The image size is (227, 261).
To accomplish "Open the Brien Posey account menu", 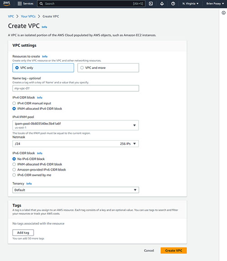I will tap(215, 4).
